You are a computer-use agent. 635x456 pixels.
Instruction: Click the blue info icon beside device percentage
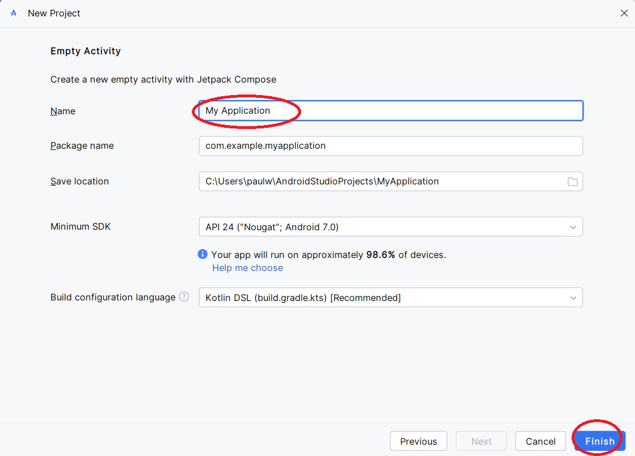pos(203,255)
